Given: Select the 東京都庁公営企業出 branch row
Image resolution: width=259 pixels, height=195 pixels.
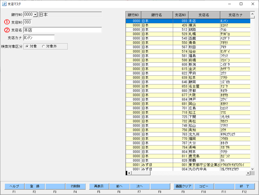Looking at the screenshot, I should (188, 165).
